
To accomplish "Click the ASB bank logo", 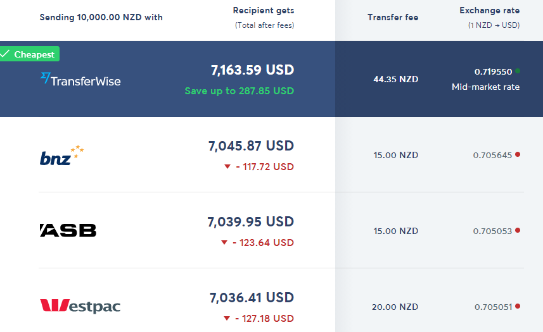I will (68, 230).
